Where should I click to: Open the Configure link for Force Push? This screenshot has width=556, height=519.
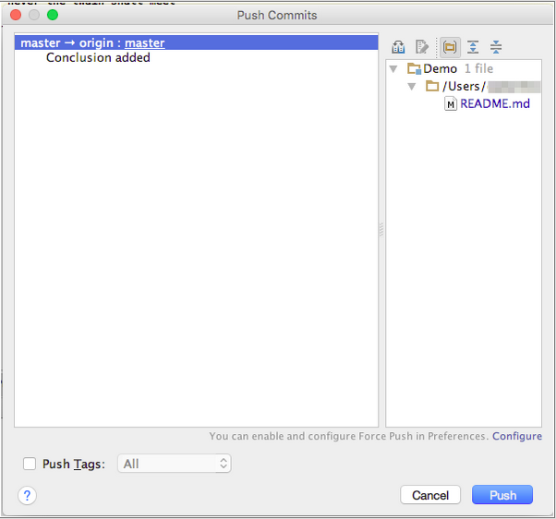click(516, 436)
